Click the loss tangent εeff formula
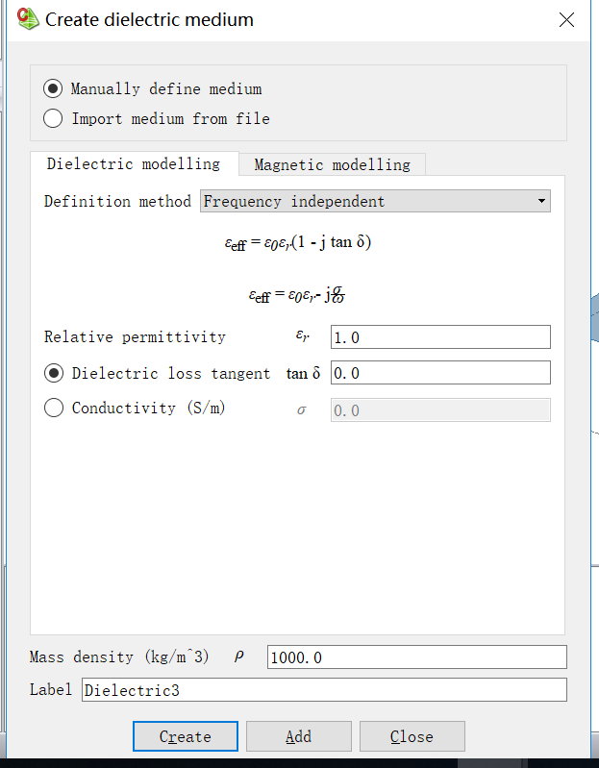599x768 pixels. click(x=298, y=243)
